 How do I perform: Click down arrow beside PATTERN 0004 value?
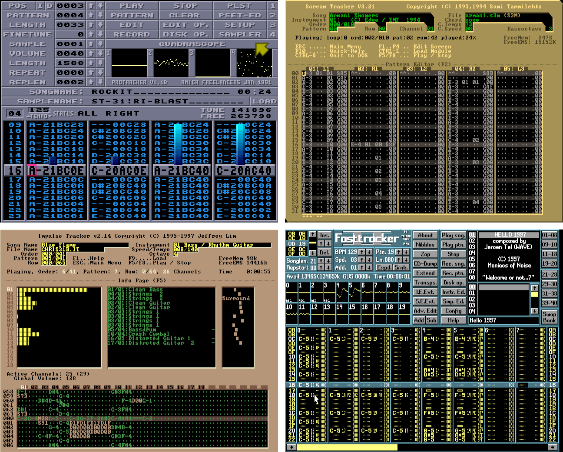tap(100, 15)
